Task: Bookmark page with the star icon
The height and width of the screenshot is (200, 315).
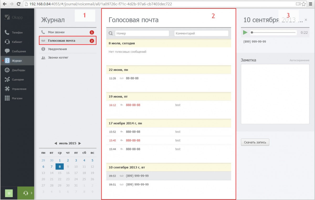Action: [x=304, y=4]
